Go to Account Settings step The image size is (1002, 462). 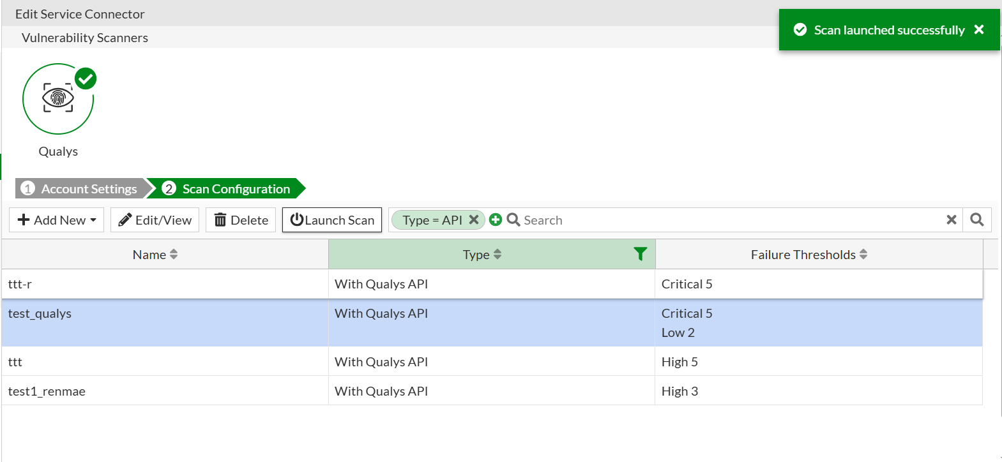(80, 189)
